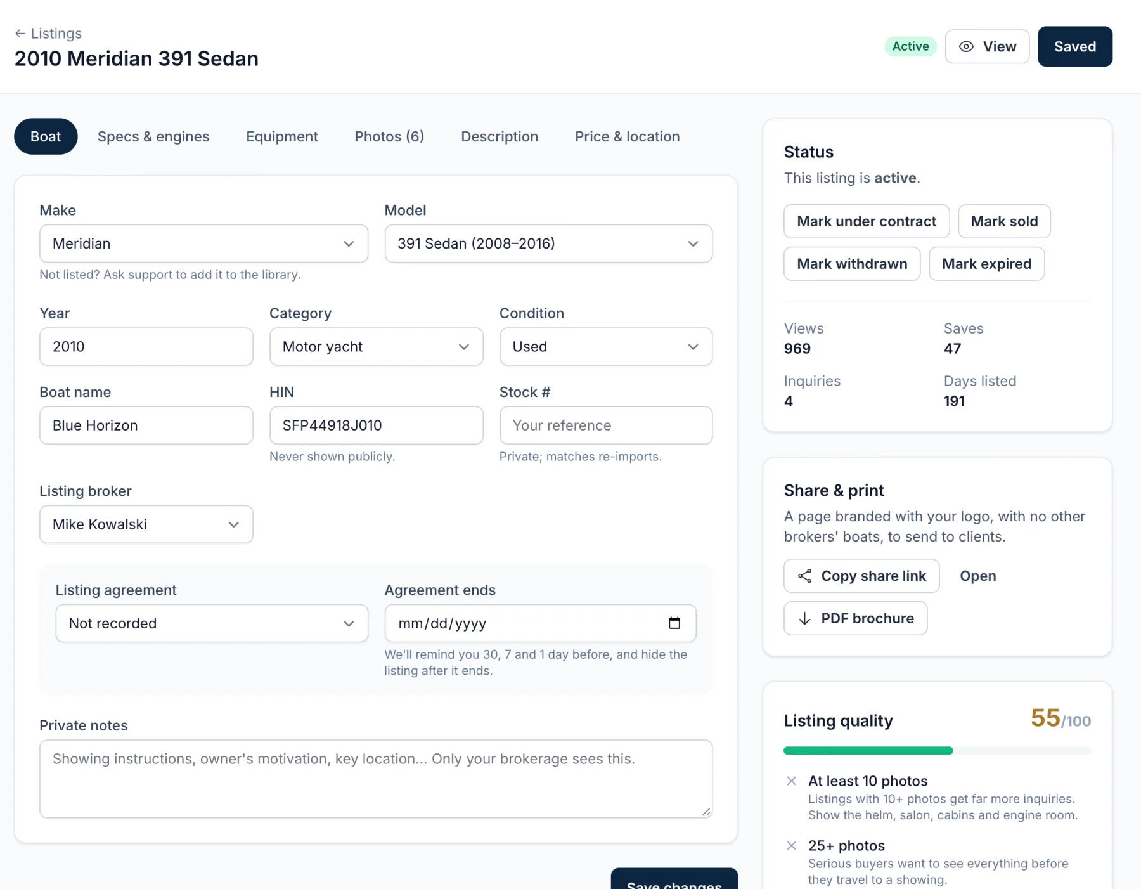Open the Model dropdown 391 Sedan
The height and width of the screenshot is (889, 1141).
click(x=548, y=243)
